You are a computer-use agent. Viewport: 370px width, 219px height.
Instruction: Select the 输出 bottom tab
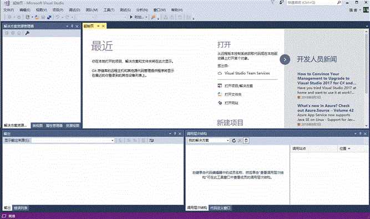click(x=7, y=208)
